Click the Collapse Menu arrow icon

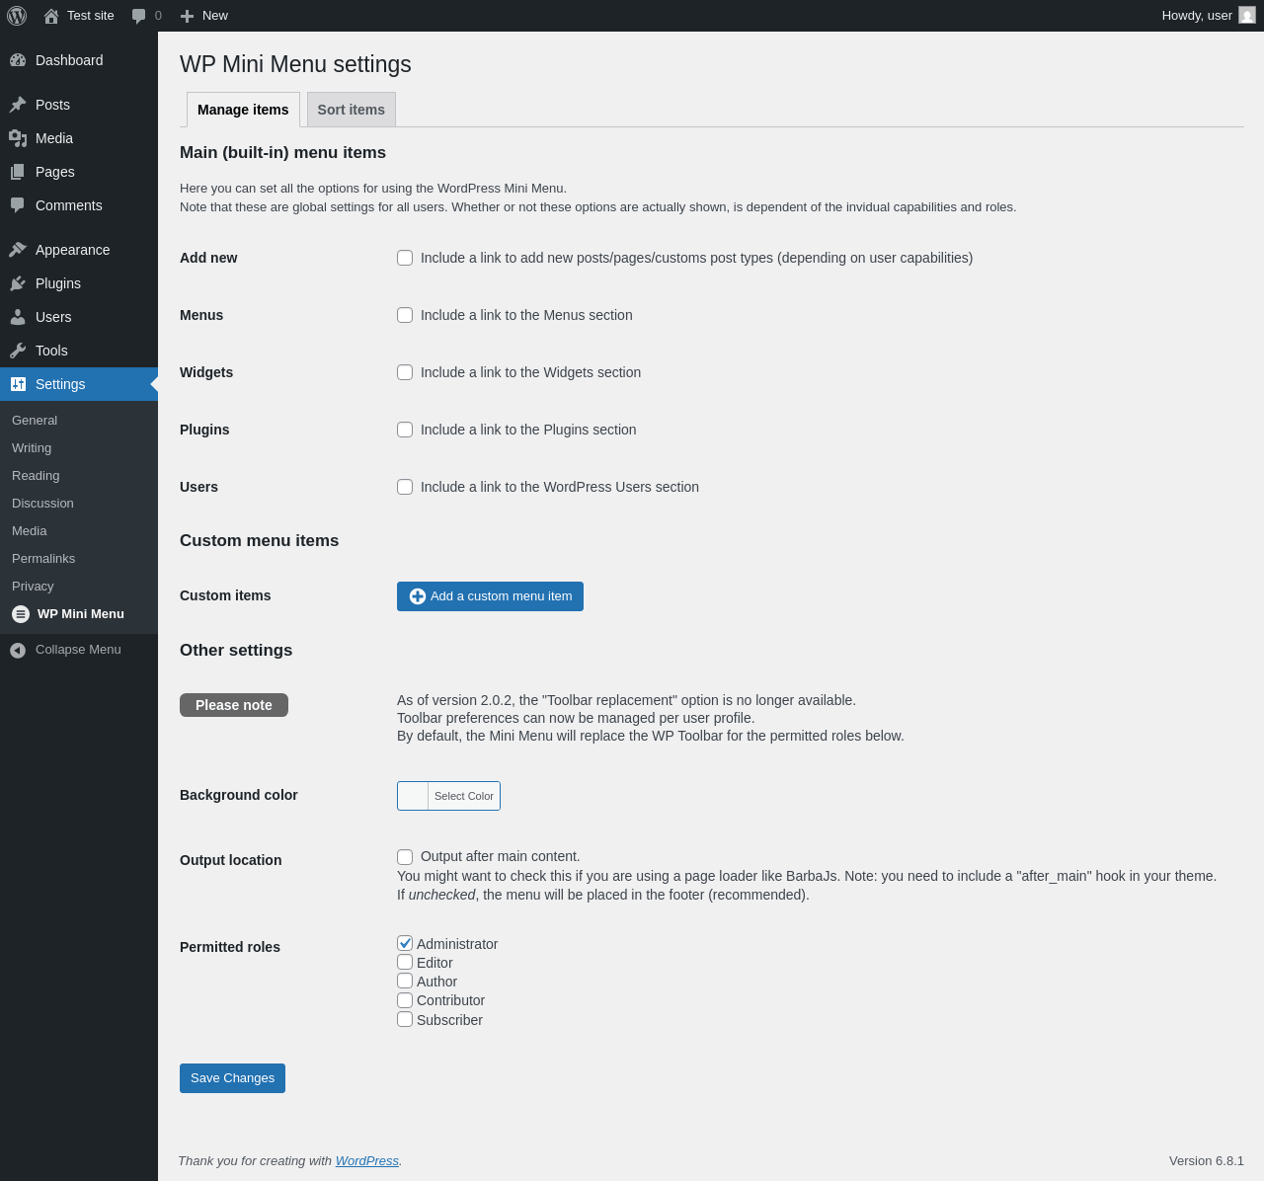(x=18, y=650)
